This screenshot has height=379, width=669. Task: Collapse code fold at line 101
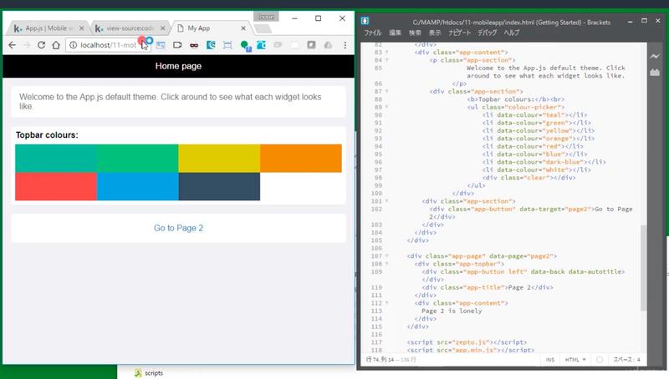pos(387,201)
